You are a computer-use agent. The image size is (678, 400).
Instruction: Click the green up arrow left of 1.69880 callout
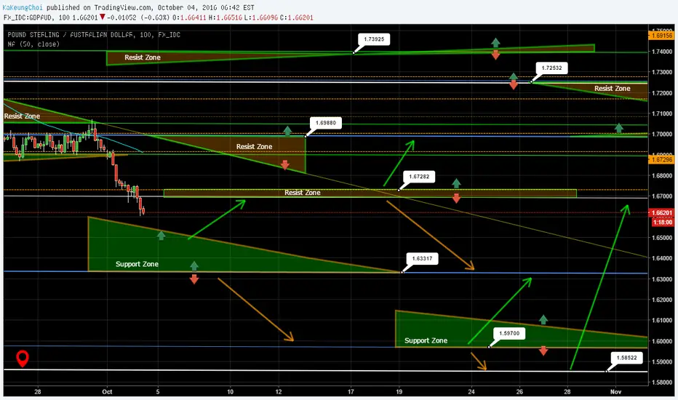287,131
